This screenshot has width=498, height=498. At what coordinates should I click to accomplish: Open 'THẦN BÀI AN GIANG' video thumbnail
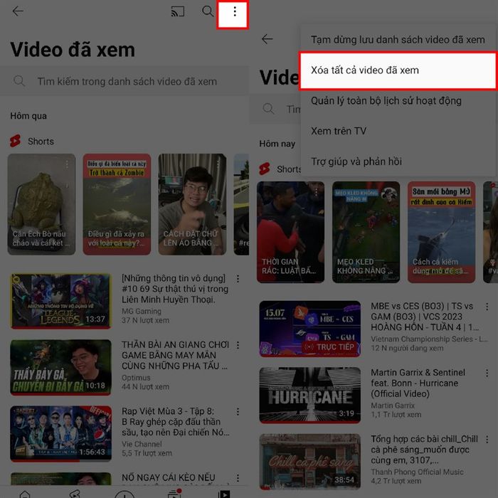click(60, 368)
